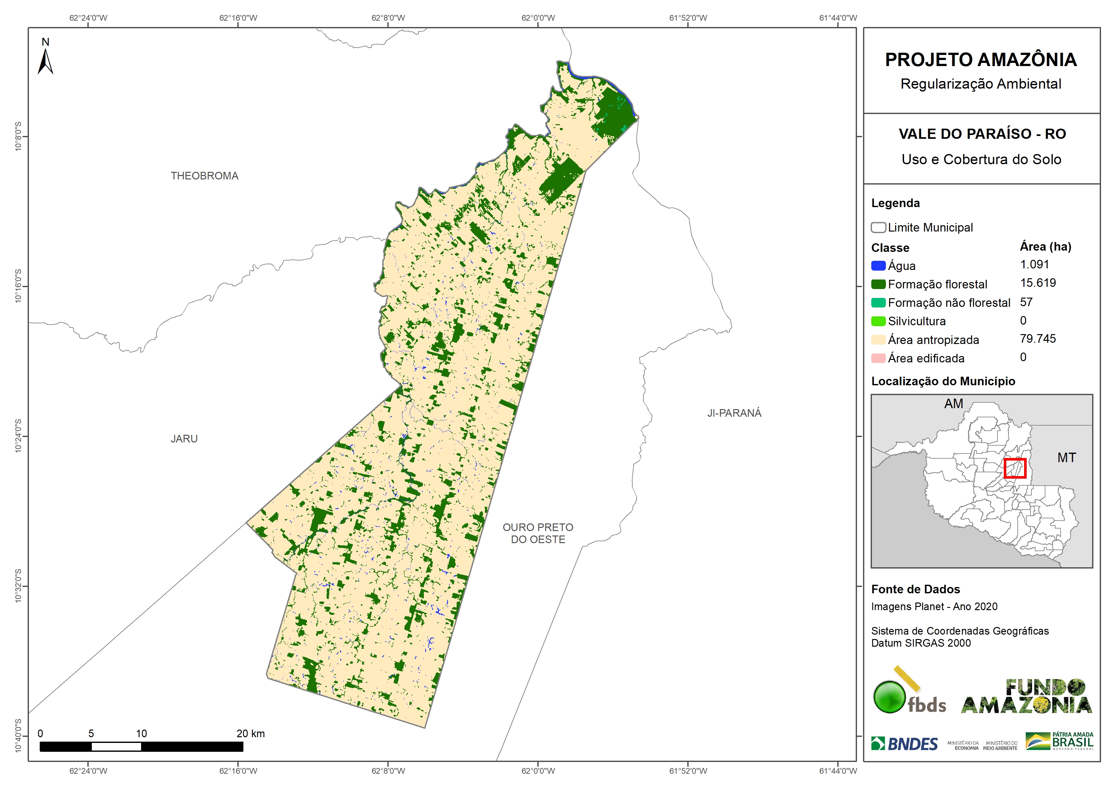This screenshot has width=1115, height=788.
Task: Click the 20 km scale bar label
Action: 250,734
